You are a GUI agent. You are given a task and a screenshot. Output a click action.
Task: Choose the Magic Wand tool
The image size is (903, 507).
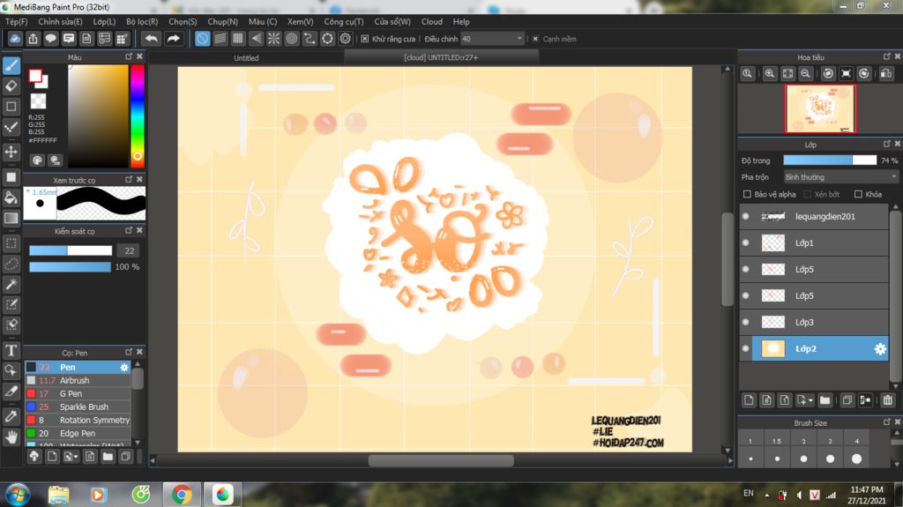[x=11, y=284]
